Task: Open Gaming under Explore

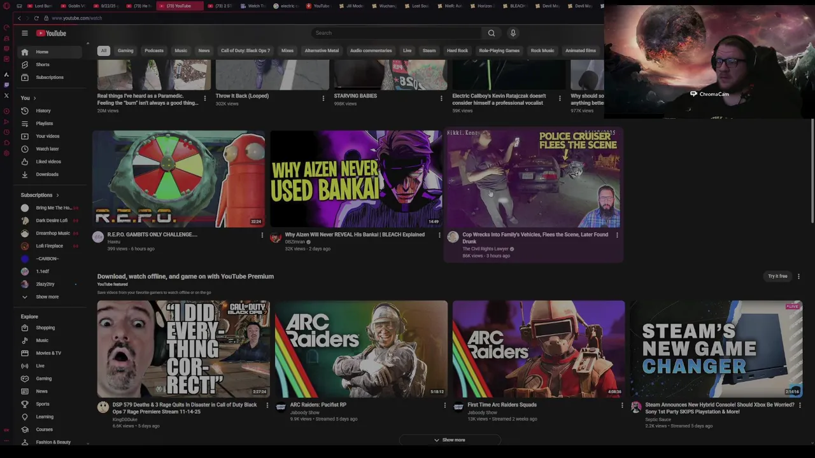Action: pyautogui.click(x=48, y=378)
